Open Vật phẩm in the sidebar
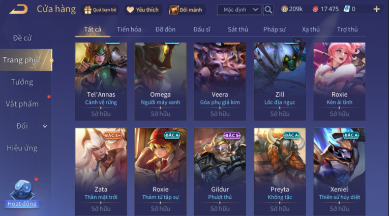This screenshot has width=389, height=216. pos(22,104)
